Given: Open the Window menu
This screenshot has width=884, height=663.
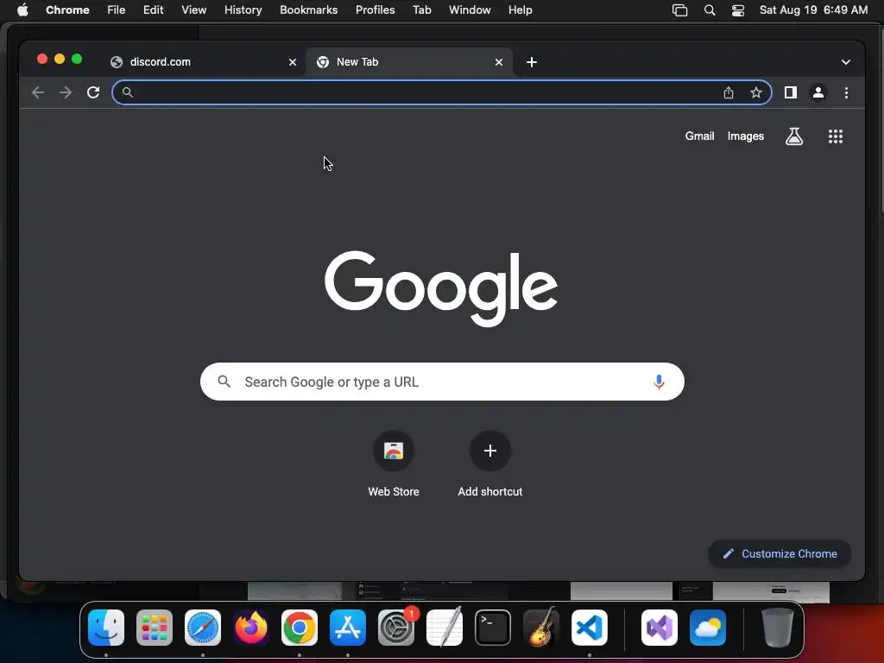Looking at the screenshot, I should [470, 10].
